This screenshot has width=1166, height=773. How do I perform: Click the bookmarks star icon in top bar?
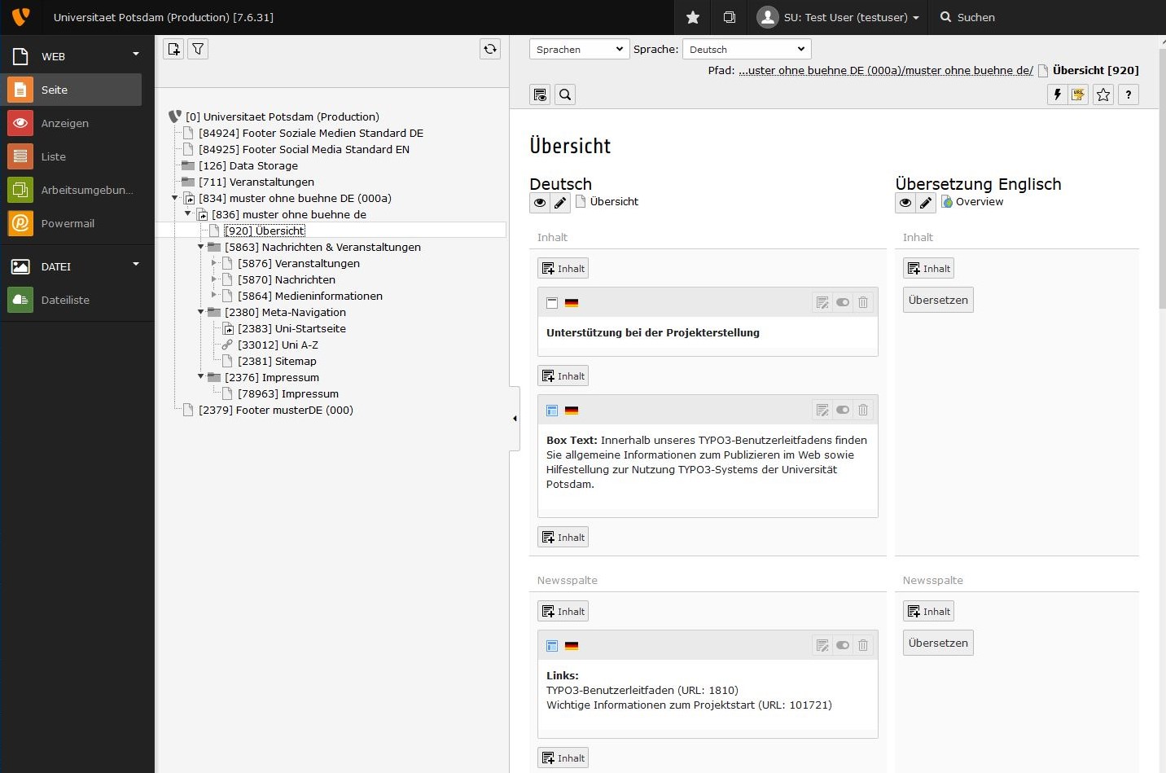[693, 17]
